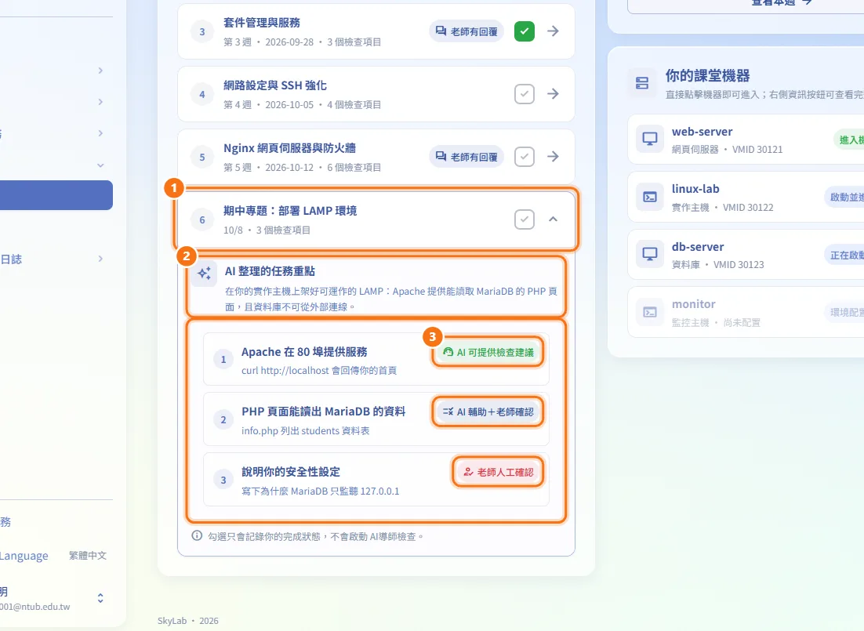Click the linux-lab terminal icon
864x631 pixels.
click(x=650, y=197)
